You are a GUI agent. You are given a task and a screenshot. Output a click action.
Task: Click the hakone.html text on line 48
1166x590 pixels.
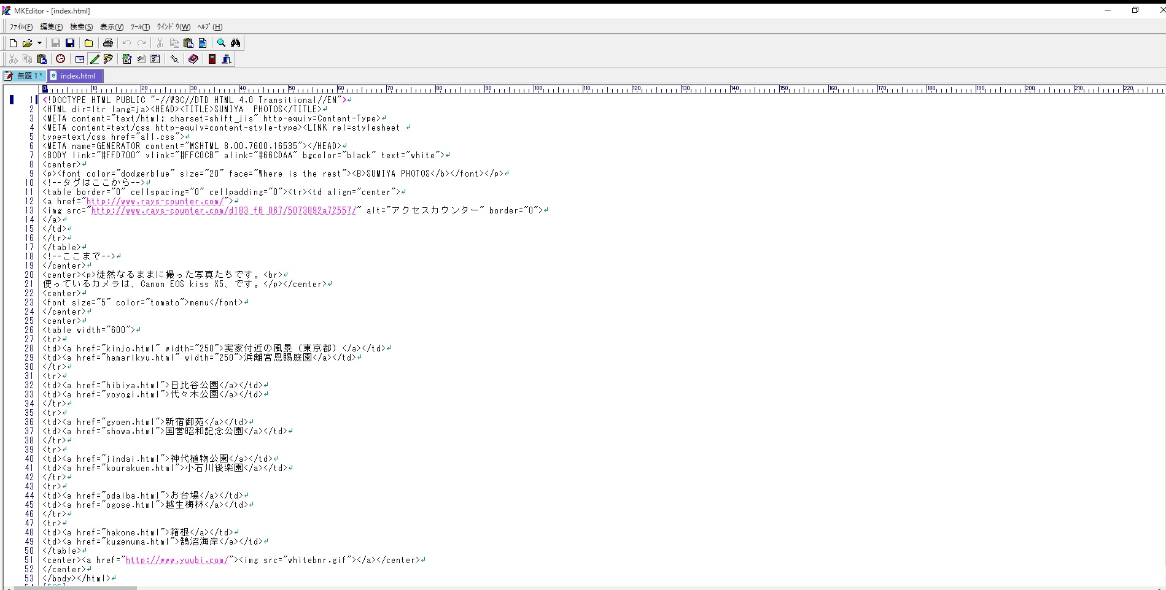coord(133,532)
